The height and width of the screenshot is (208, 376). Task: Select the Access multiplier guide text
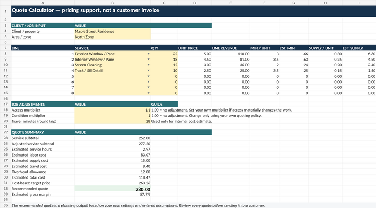[221, 110]
